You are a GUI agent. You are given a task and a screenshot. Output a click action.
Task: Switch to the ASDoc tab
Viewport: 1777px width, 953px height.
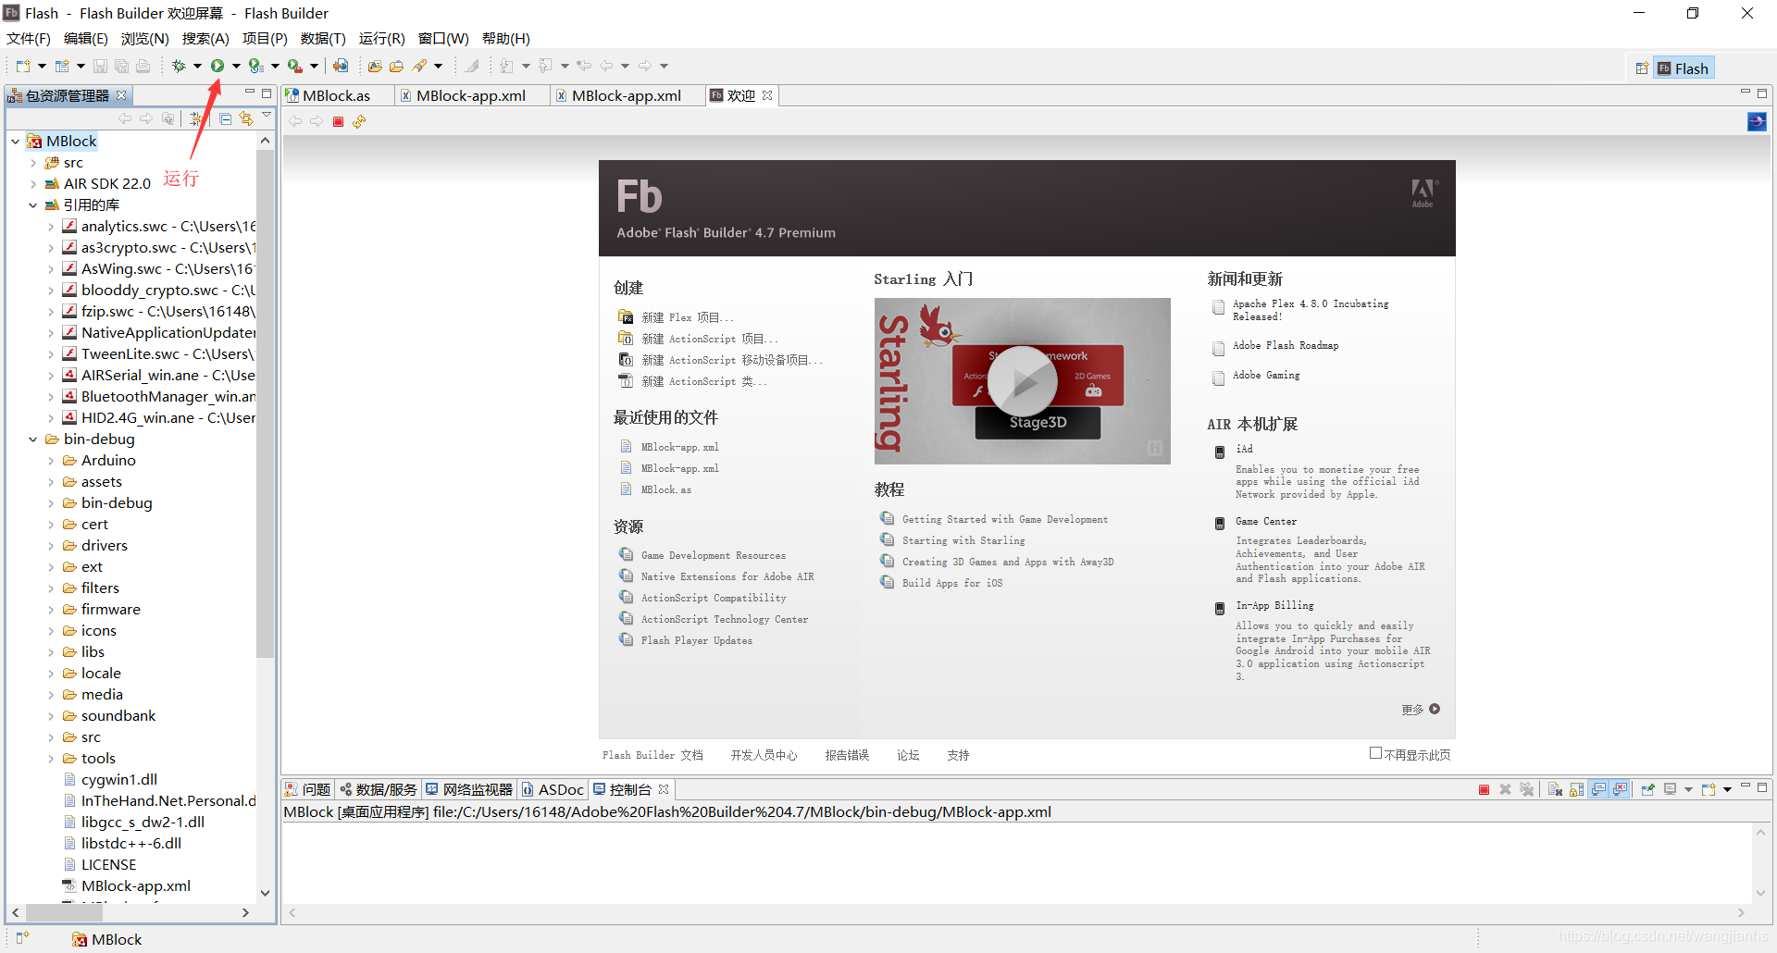click(553, 789)
